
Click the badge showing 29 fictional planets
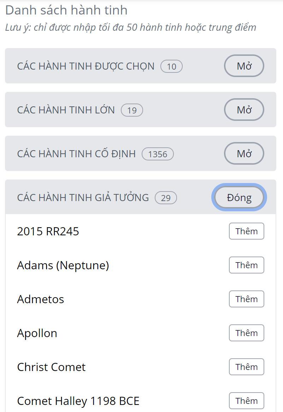(166, 198)
